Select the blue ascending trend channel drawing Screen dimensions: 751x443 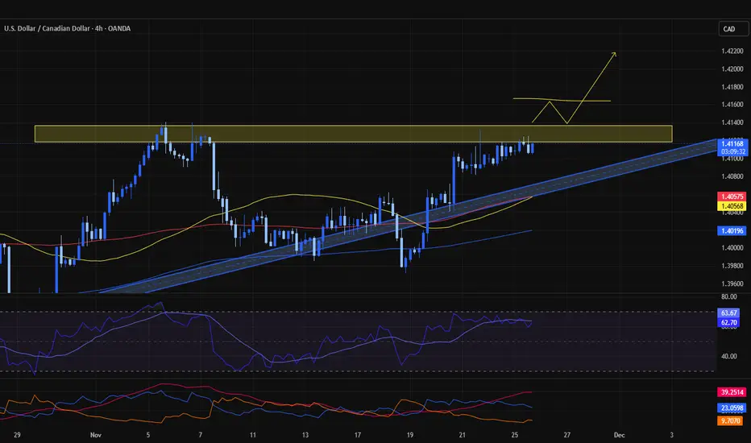407,219
